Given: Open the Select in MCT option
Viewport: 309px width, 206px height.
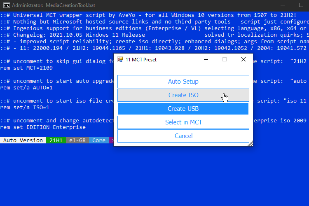Looking at the screenshot, I should (183, 122).
